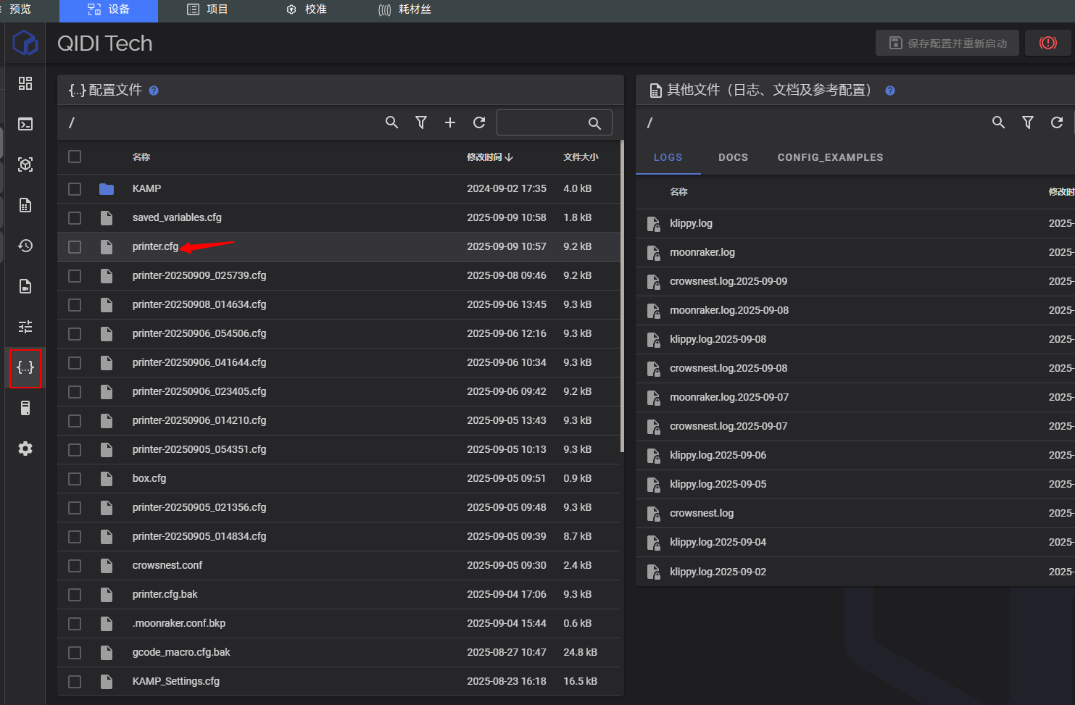Viewport: 1075px width, 705px height.
Task: Click the emergency stop icon
Action: (x=1047, y=43)
